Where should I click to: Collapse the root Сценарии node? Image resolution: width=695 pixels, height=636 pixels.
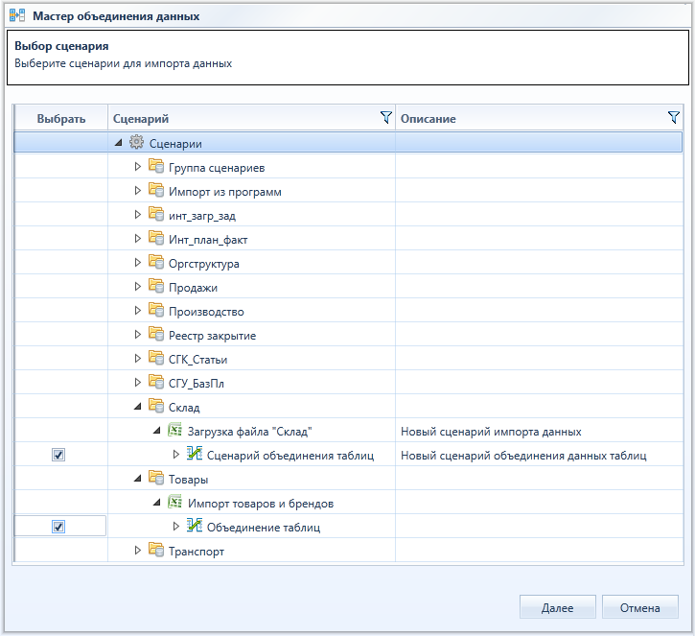(118, 143)
